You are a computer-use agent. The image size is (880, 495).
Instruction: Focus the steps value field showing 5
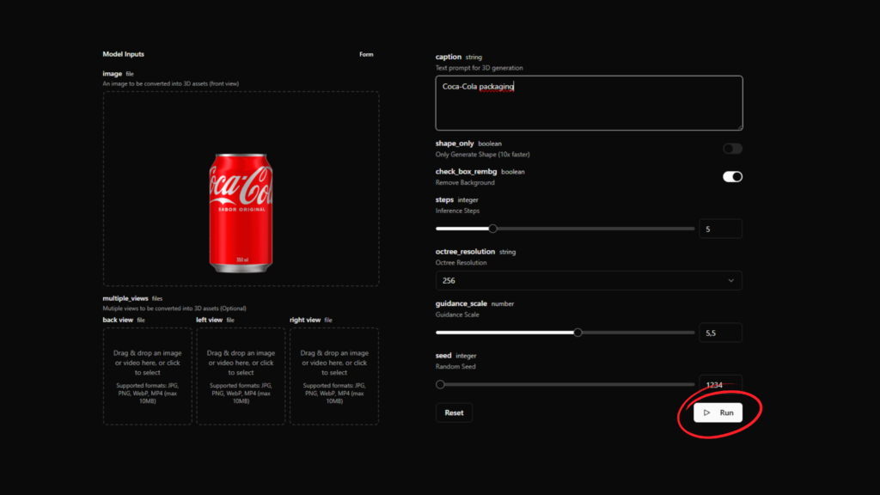[721, 229]
